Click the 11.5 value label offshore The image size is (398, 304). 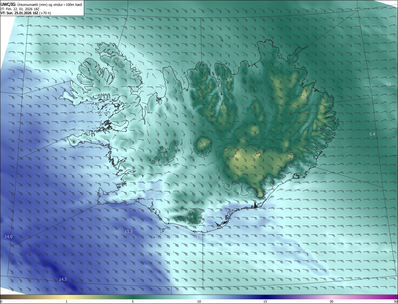(x=263, y=222)
